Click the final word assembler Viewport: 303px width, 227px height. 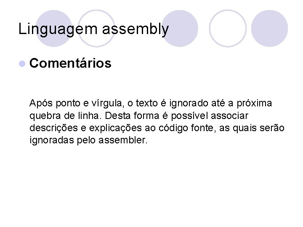point(123,140)
